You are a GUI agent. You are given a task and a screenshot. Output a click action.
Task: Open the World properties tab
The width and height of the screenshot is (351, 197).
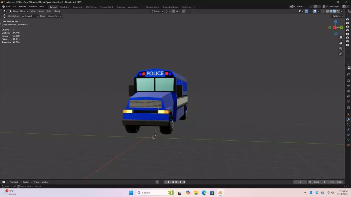[x=348, y=101]
